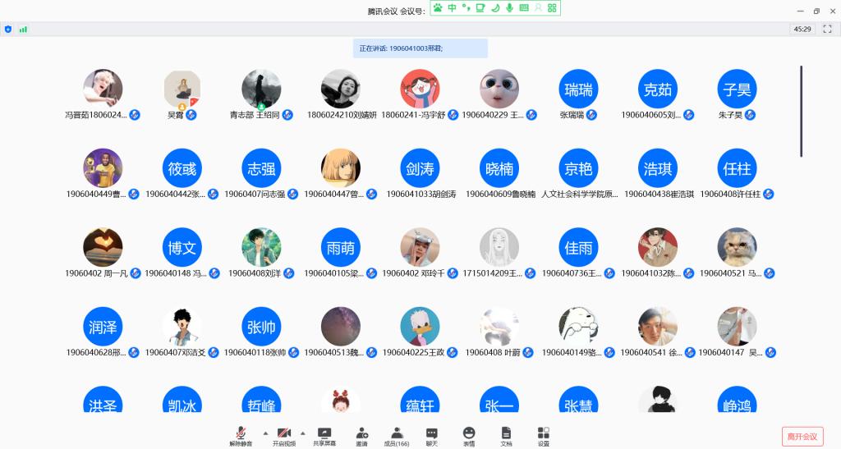This screenshot has width=841, height=449.
Task: Click the blue shield security icon
Action: pyautogui.click(x=8, y=29)
